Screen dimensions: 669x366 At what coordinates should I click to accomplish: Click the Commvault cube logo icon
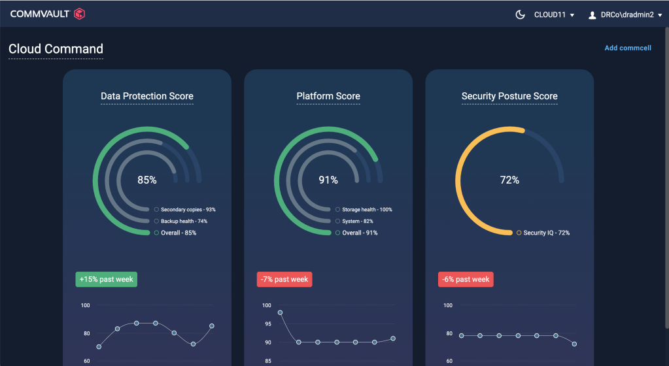[79, 14]
